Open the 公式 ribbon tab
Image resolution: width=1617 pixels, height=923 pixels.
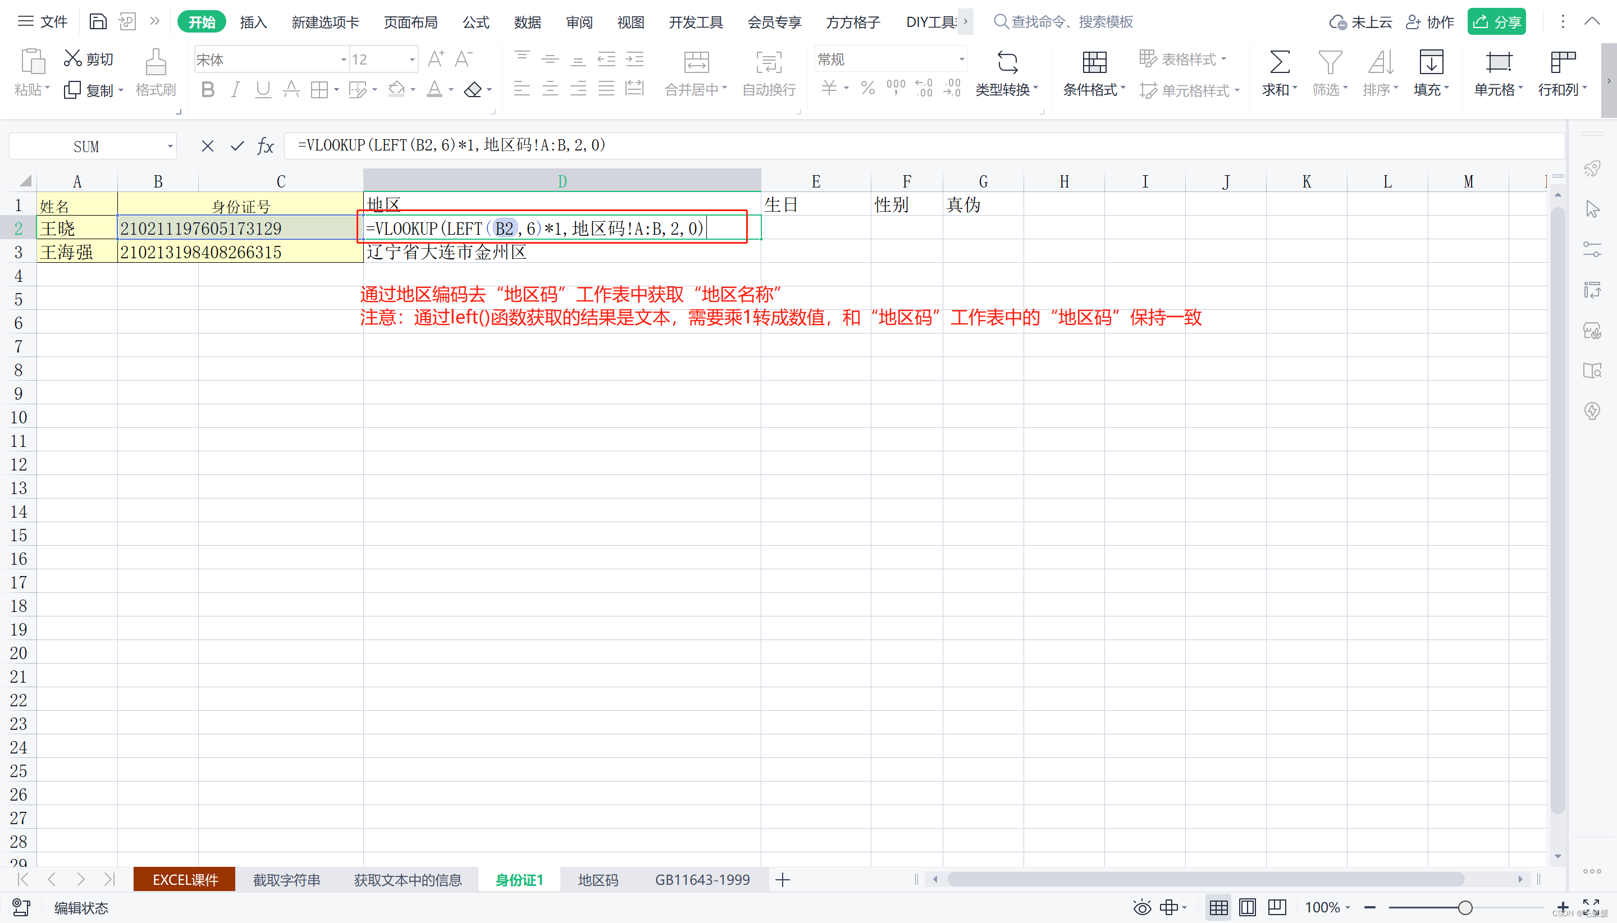[476, 22]
